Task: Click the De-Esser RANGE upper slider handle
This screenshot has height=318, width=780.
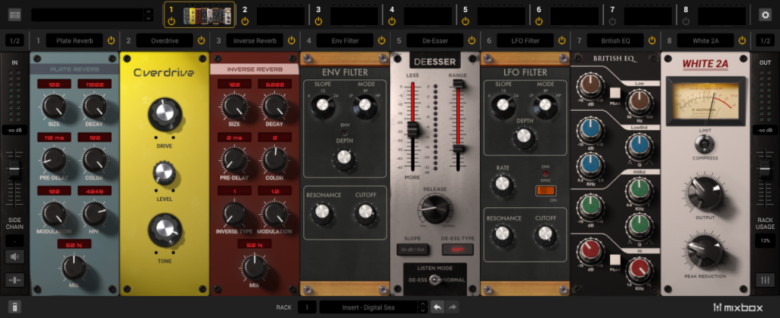Action: pos(458,84)
